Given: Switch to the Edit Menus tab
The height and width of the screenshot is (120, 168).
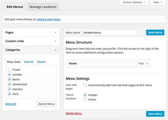Looking at the screenshot, I should point(15,7).
